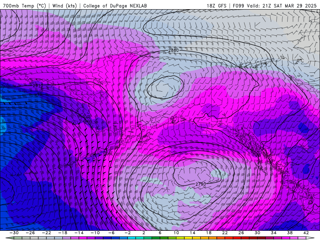Click the 22 colorbar tick label
The image size is (320, 240).
pyautogui.click(x=225, y=233)
